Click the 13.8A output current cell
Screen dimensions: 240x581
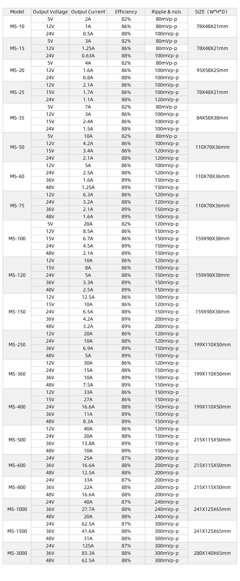click(88, 444)
